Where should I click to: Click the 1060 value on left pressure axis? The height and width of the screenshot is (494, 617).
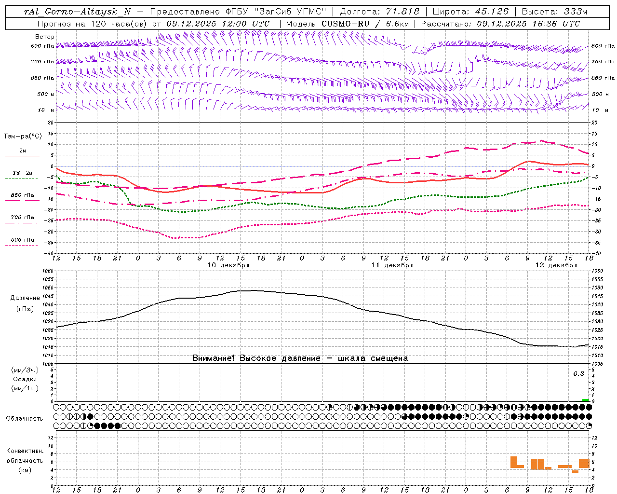48,271
